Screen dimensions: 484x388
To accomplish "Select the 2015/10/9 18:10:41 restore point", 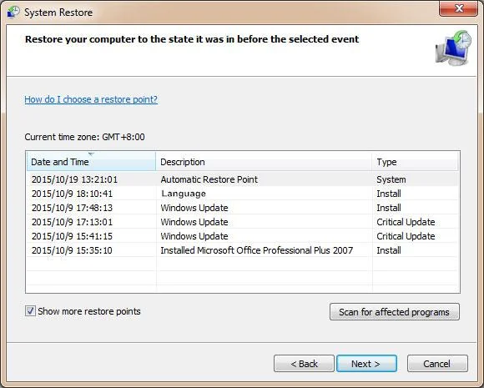I will point(243,194).
